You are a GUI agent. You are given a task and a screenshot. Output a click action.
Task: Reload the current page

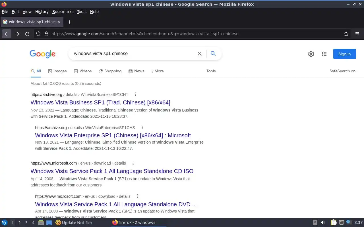[27, 34]
